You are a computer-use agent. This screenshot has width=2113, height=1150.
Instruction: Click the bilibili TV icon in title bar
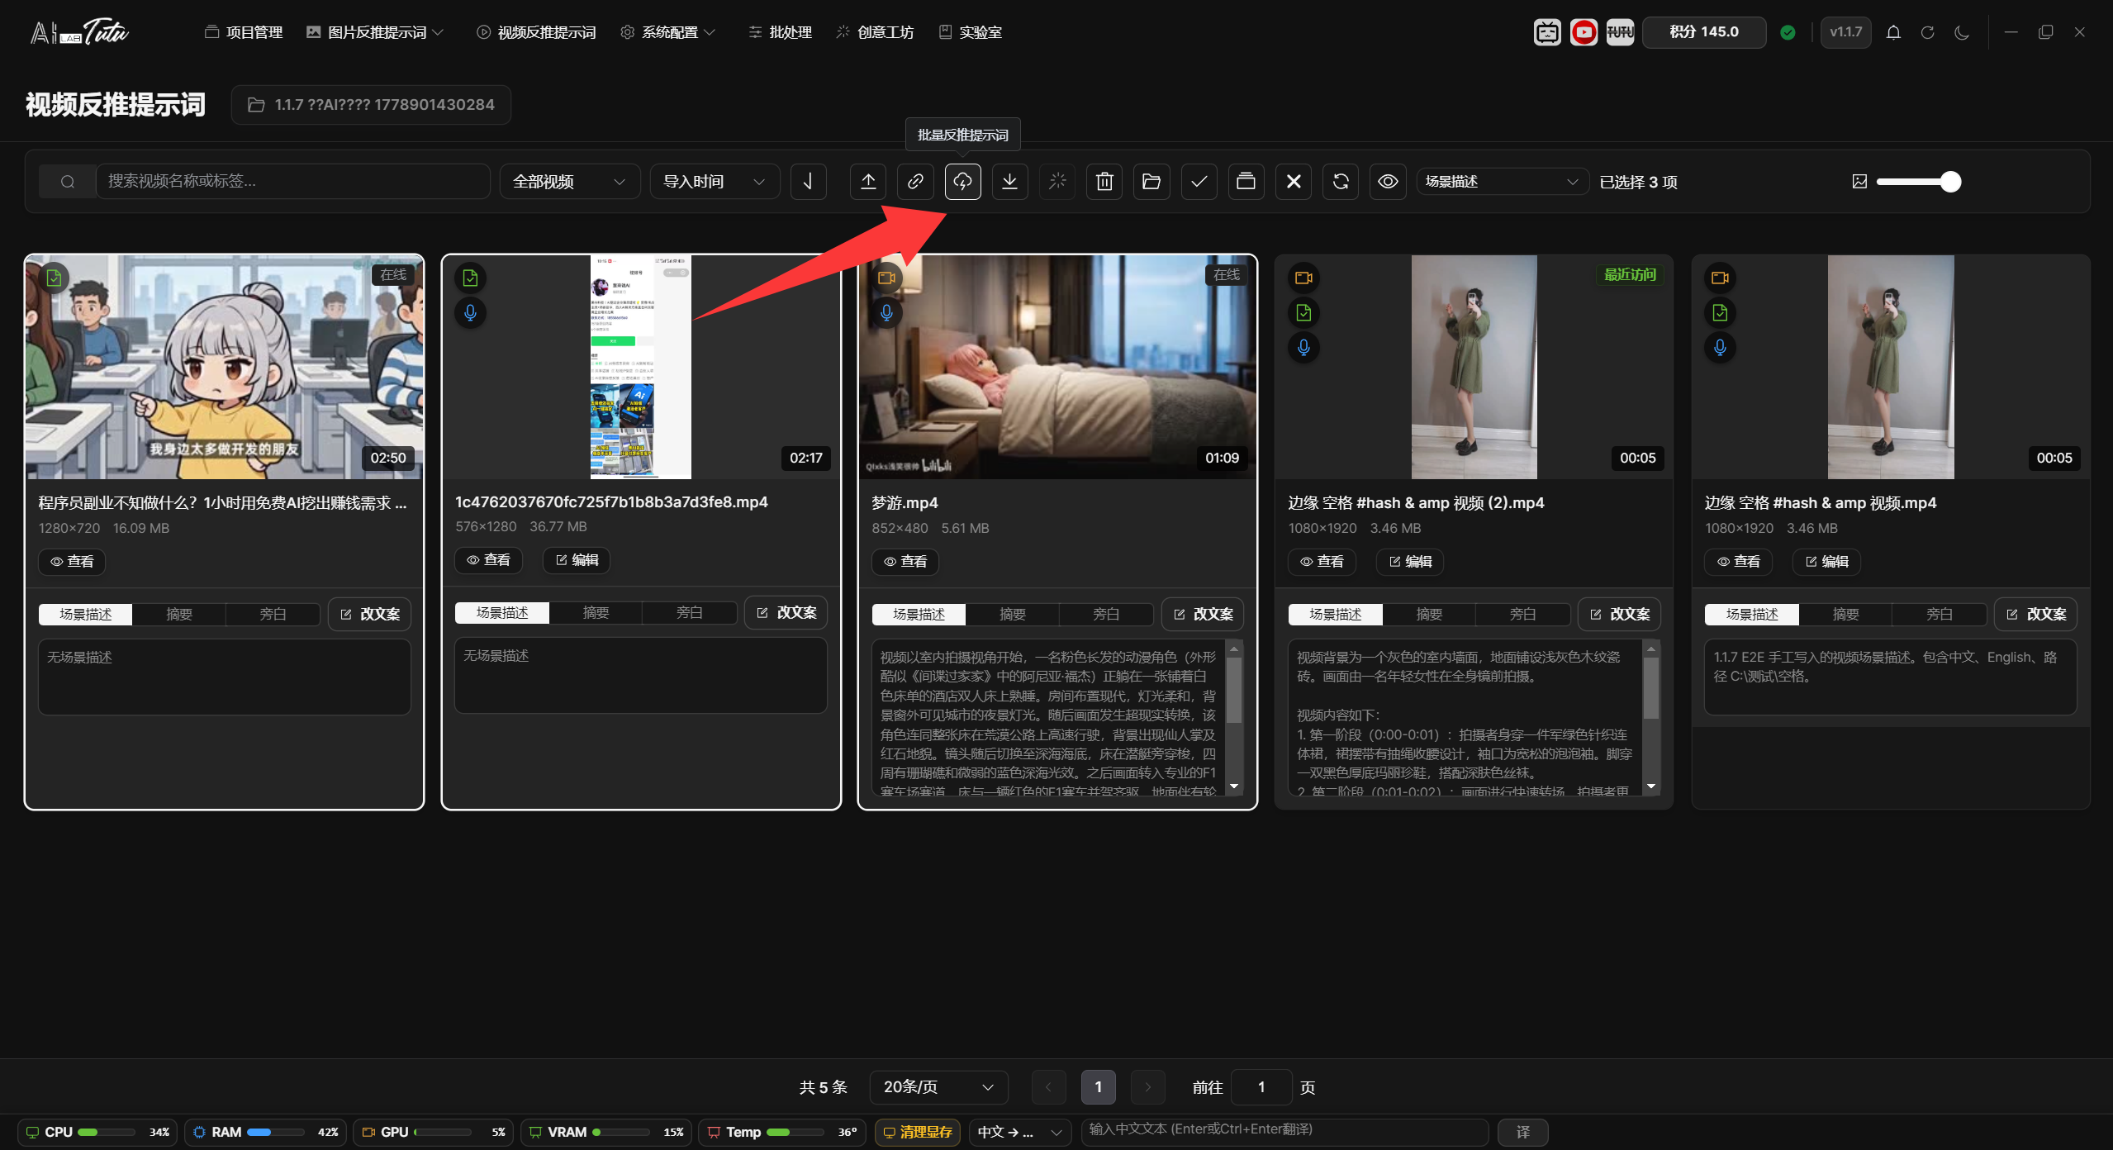pos(1547,32)
